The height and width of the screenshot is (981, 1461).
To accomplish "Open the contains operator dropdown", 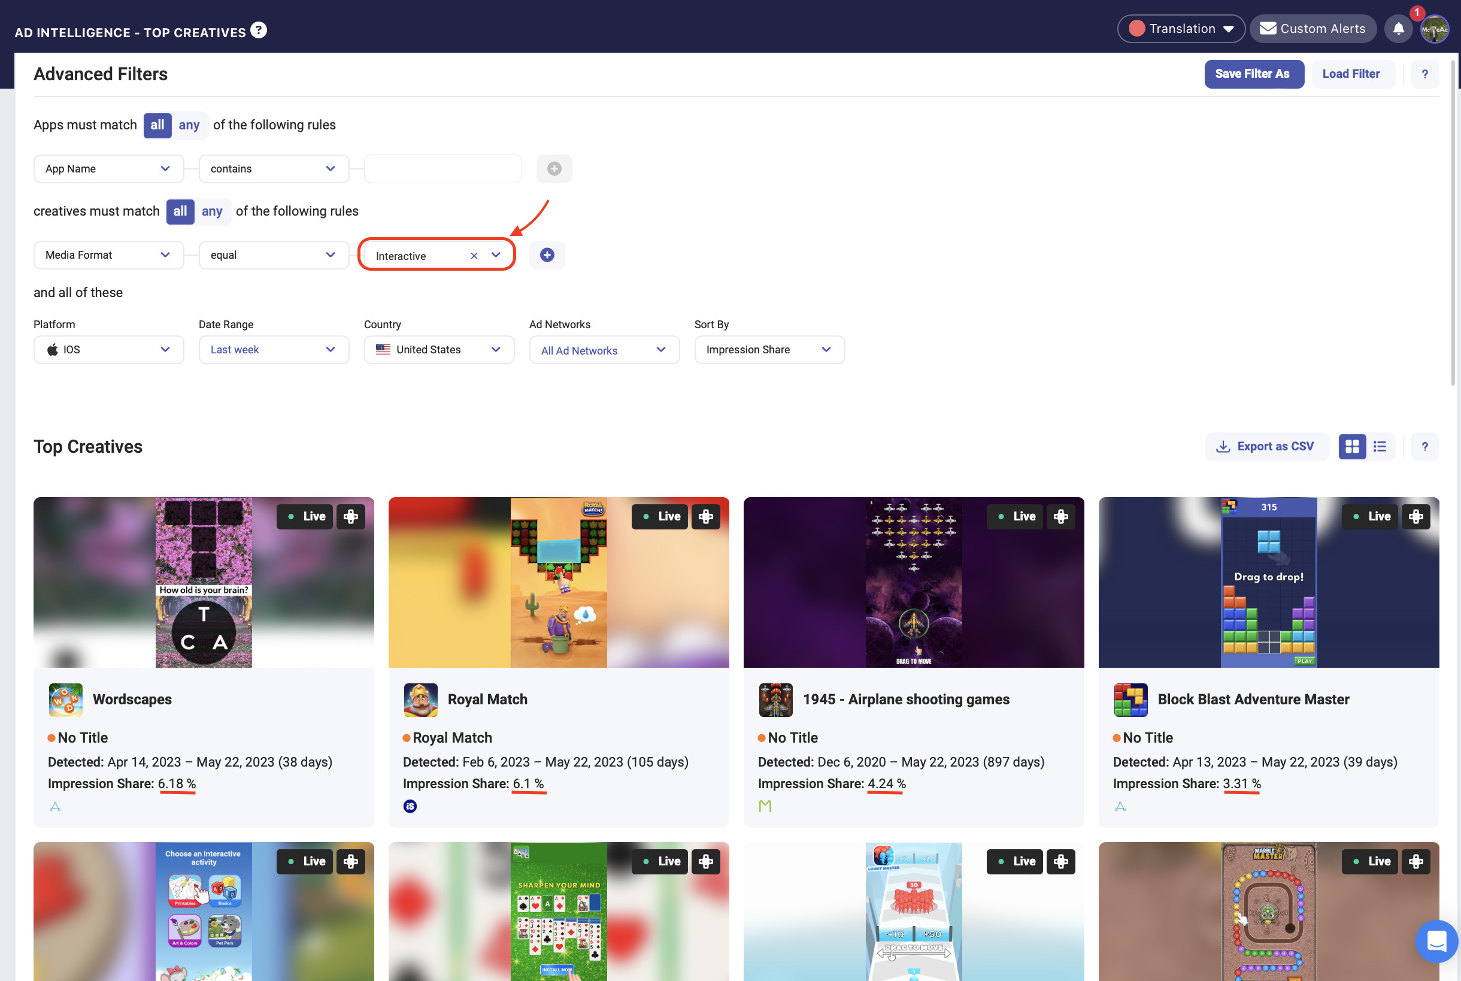I will pos(274,168).
